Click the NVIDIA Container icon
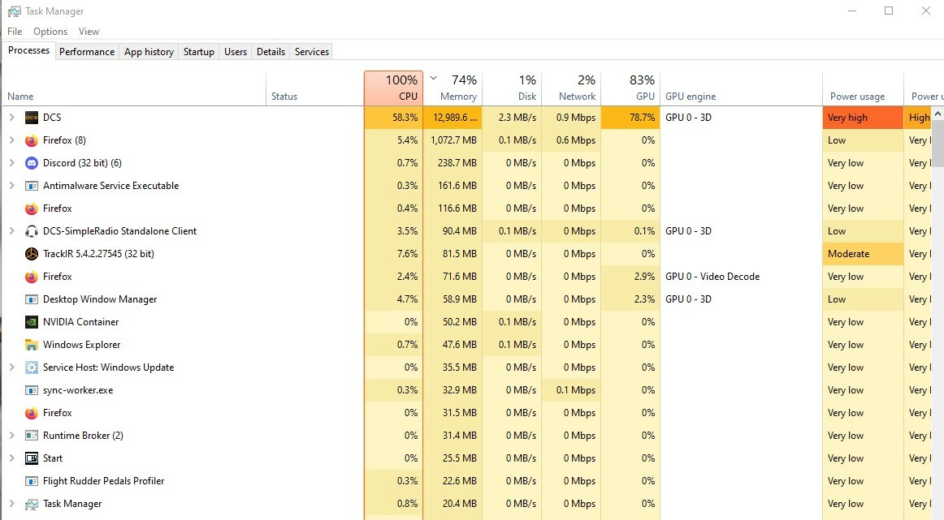Screen dimensions: 944x520 point(32,322)
